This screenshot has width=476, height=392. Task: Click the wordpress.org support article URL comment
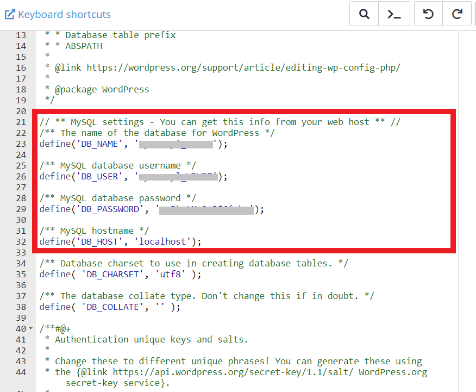(x=243, y=67)
